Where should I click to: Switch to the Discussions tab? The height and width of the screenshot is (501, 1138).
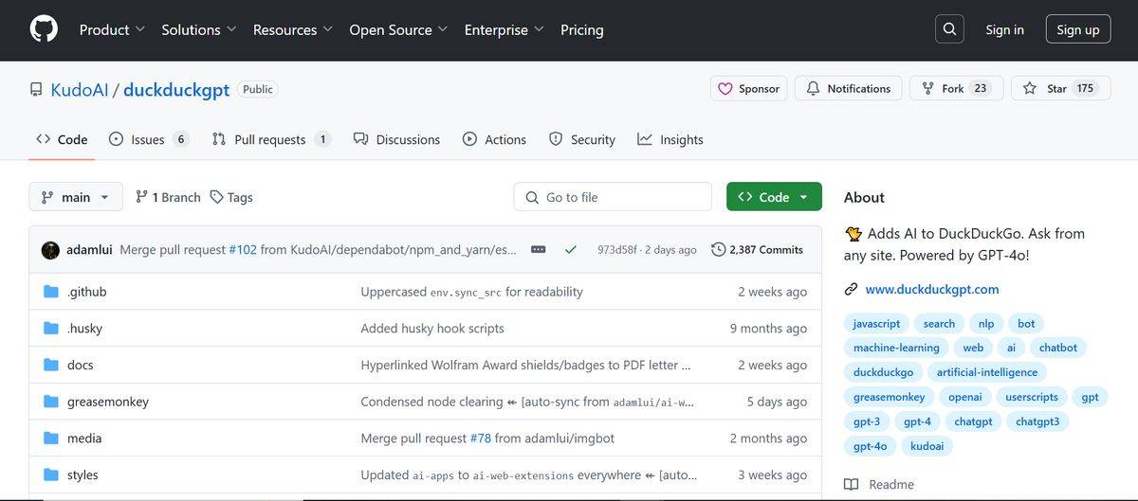tap(396, 139)
